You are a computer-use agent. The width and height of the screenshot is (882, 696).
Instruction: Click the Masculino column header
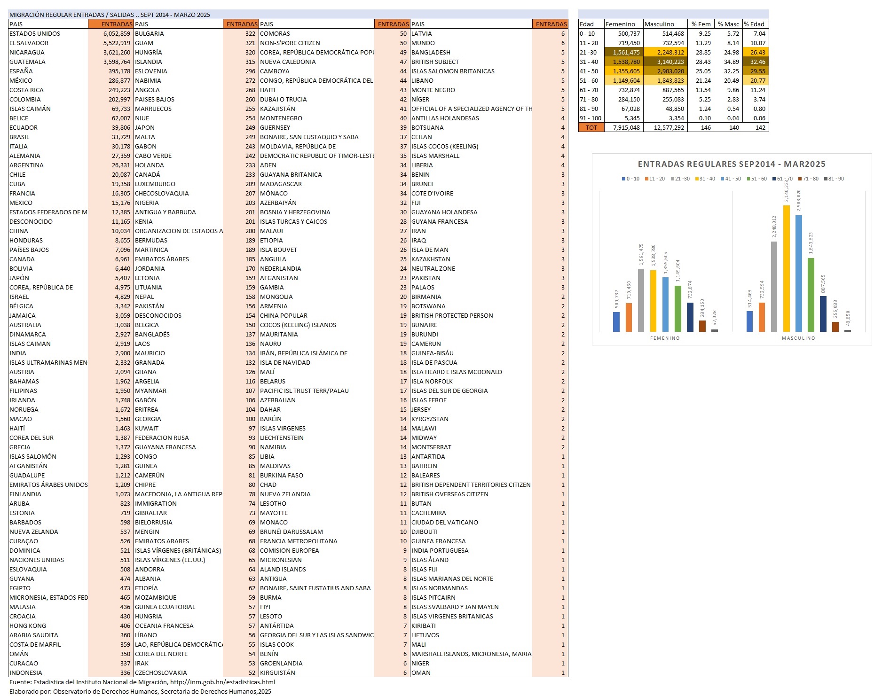point(659,24)
